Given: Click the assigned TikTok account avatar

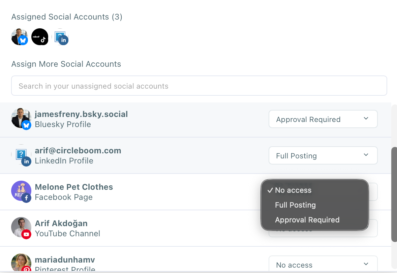Looking at the screenshot, I should (x=40, y=37).
